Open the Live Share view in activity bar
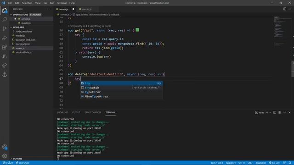Viewport: 294px width, 165px height. coord(5,65)
